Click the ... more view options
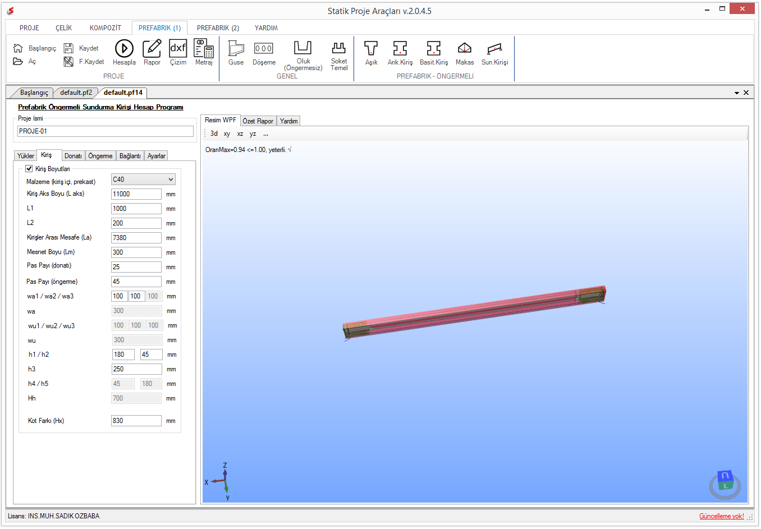 [x=265, y=134]
